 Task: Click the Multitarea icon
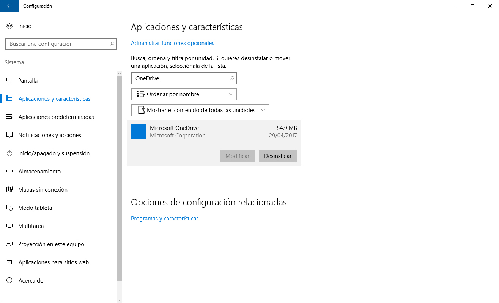tap(9, 226)
